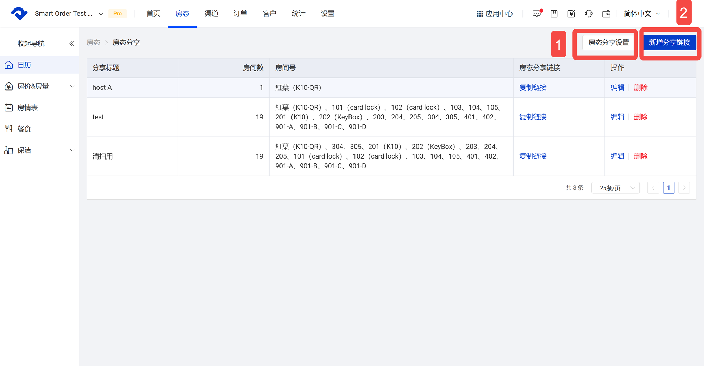The image size is (704, 366).
Task: Click the headset customer support icon
Action: [x=589, y=14]
